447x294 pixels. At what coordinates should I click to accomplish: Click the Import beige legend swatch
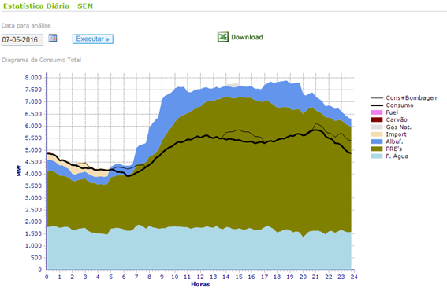pyautogui.click(x=377, y=134)
